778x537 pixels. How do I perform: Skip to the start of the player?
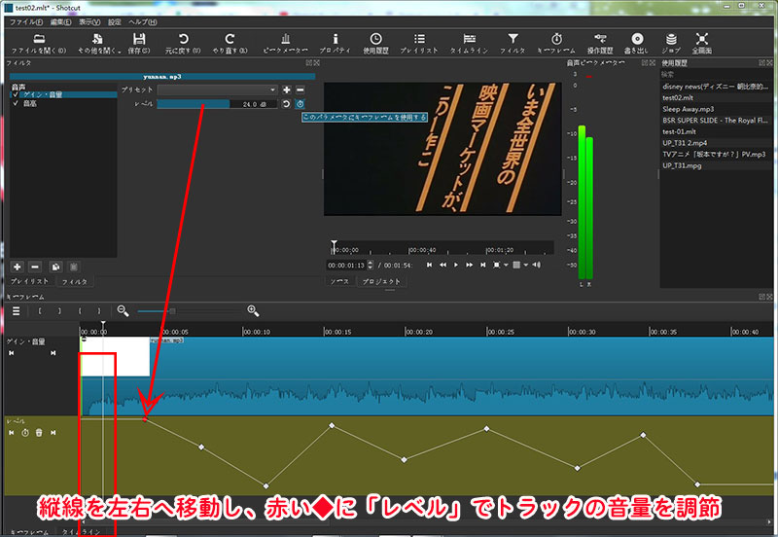(x=429, y=265)
